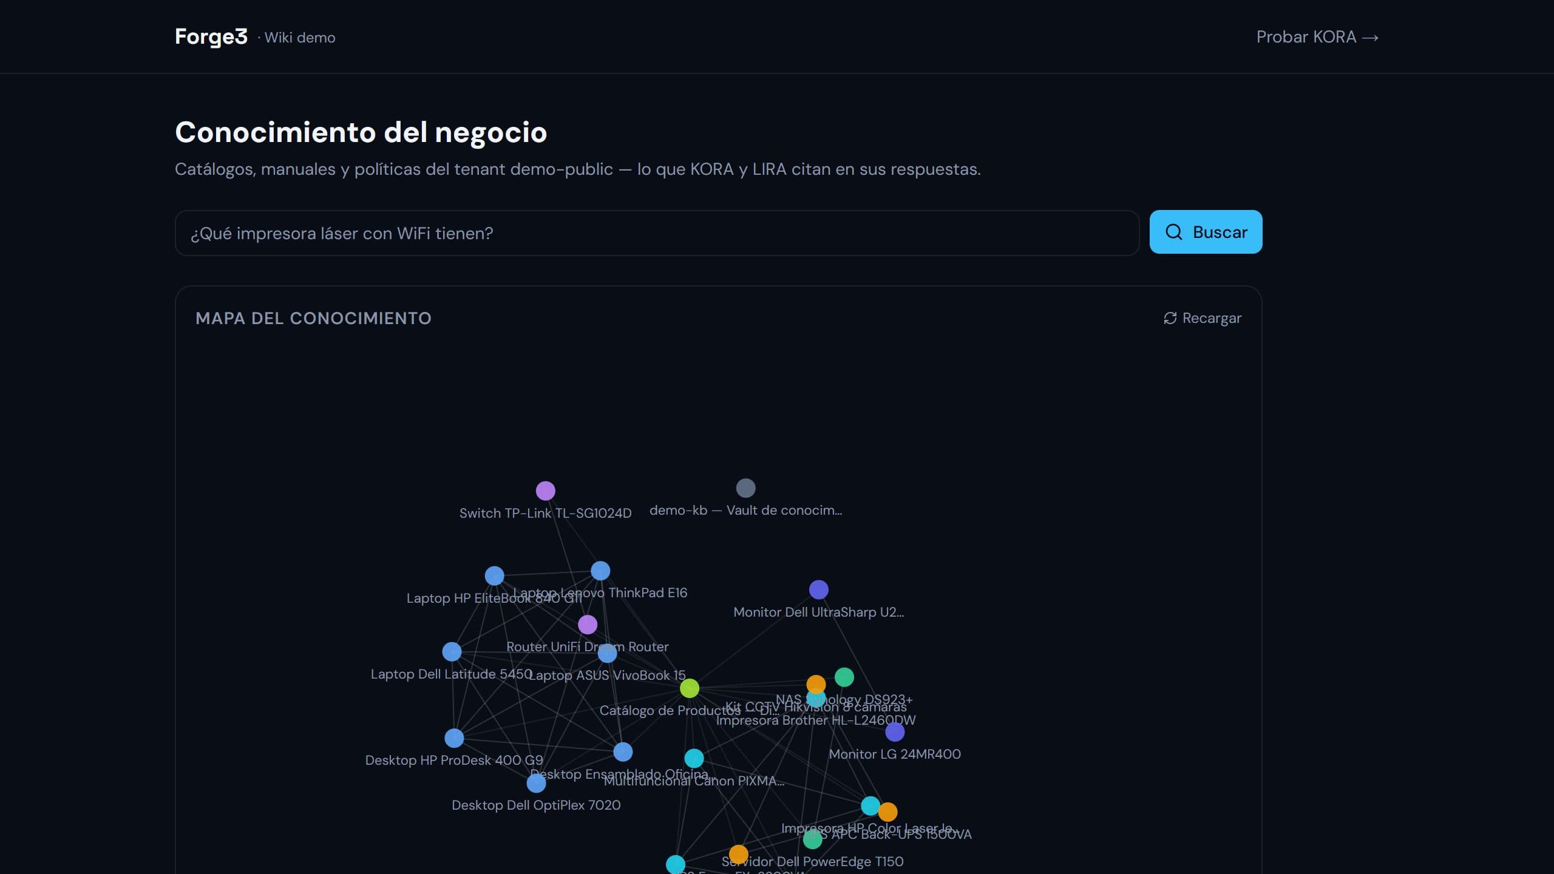The image size is (1554, 874).
Task: Select the Laptop Lenovo ThinkPad E16 node
Action: pos(600,571)
